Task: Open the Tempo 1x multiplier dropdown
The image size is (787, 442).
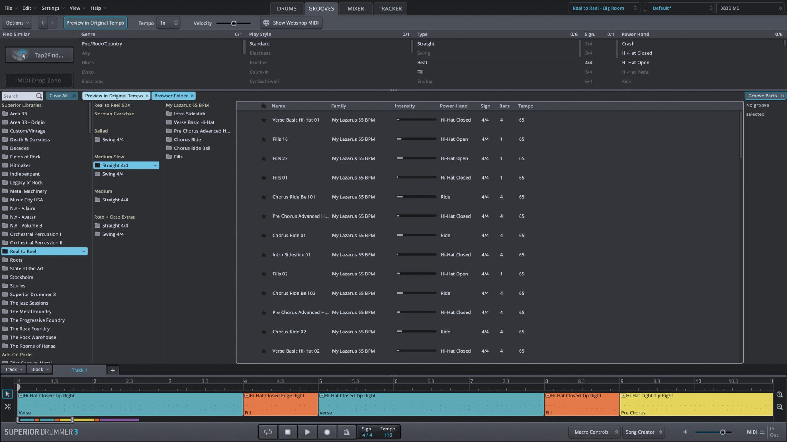Action: tap(168, 23)
